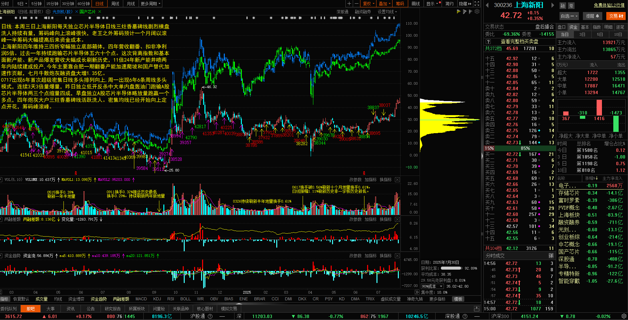This screenshot has height=320, width=628.
Task: Open gear icon at chart top right
Action: [477, 11]
